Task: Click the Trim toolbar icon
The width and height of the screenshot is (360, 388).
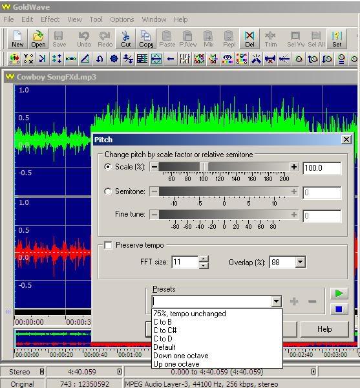Action: (271, 39)
